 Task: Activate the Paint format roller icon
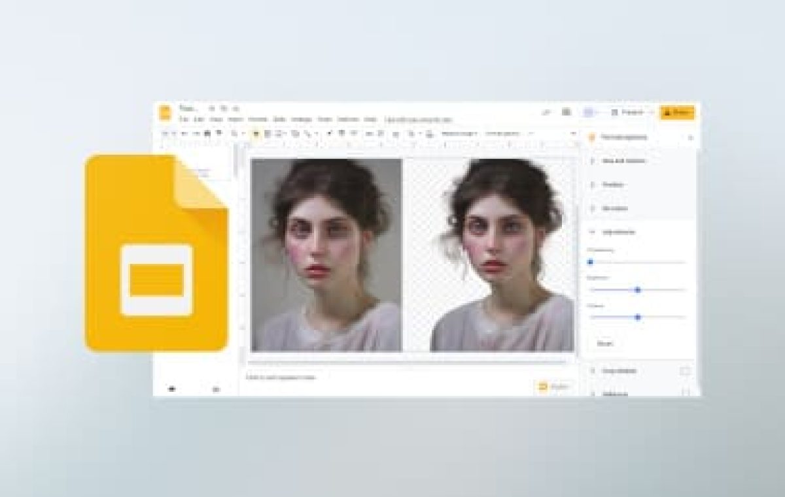click(218, 133)
